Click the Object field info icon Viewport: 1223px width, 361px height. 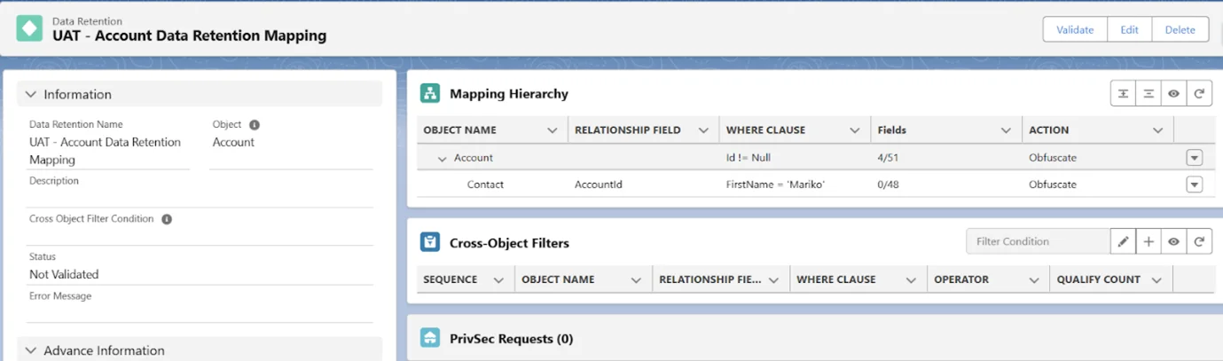tap(255, 125)
